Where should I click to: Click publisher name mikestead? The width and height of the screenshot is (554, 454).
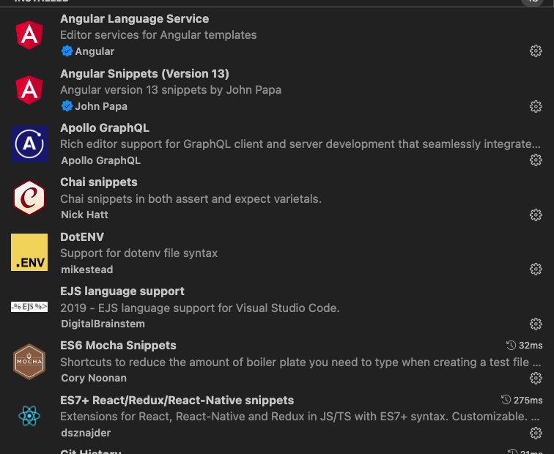[x=87, y=269]
